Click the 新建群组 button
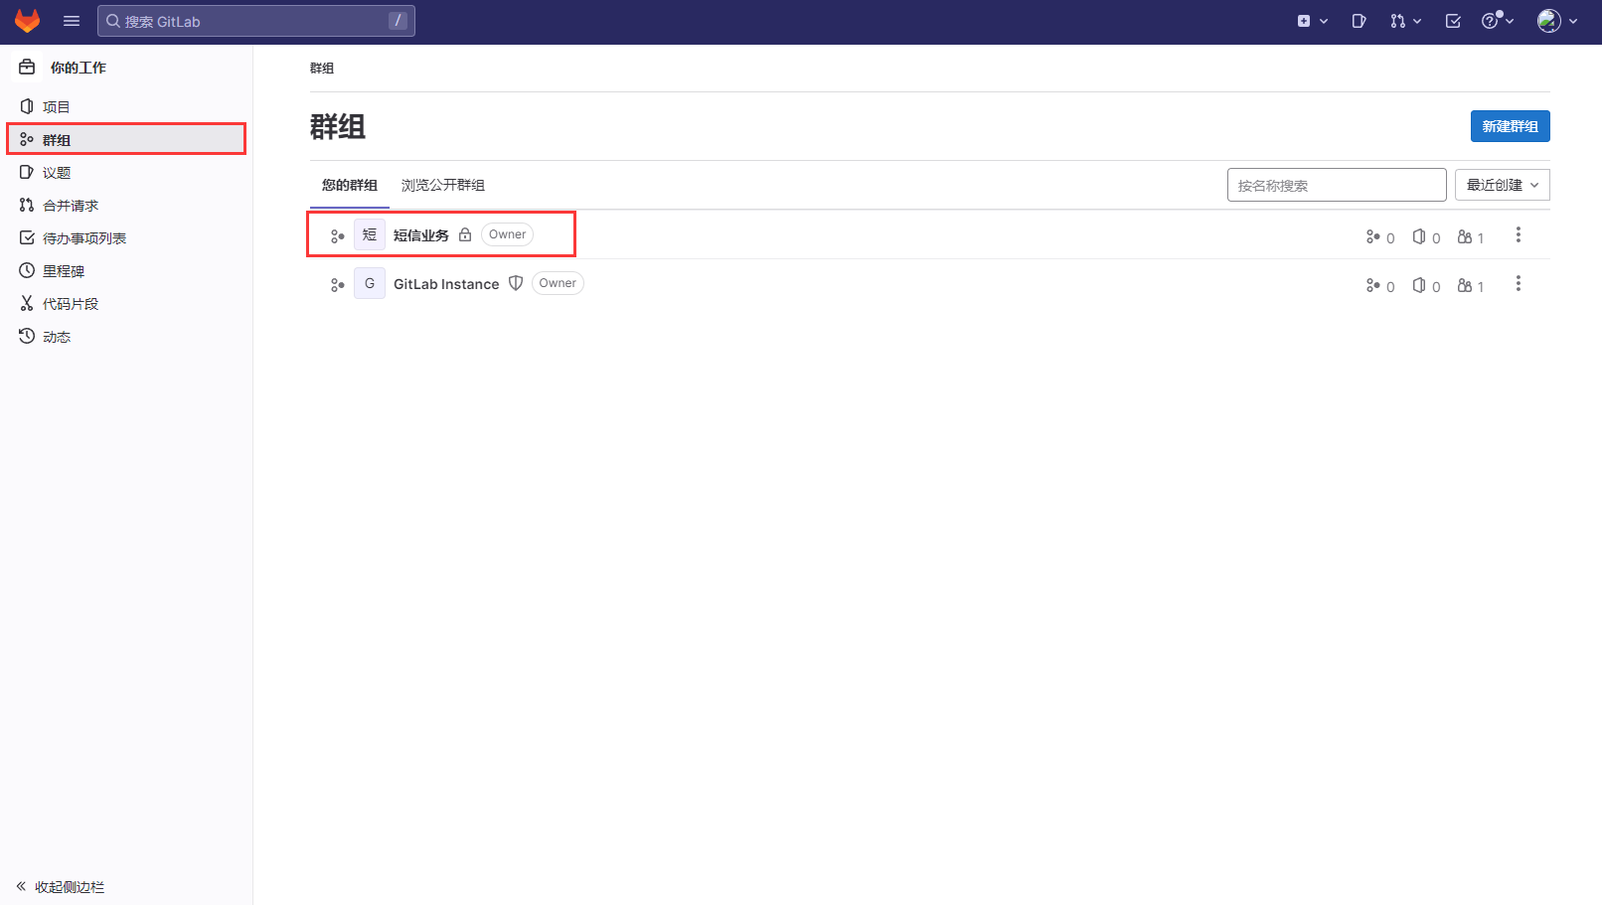This screenshot has height=905, width=1602. [x=1510, y=126]
